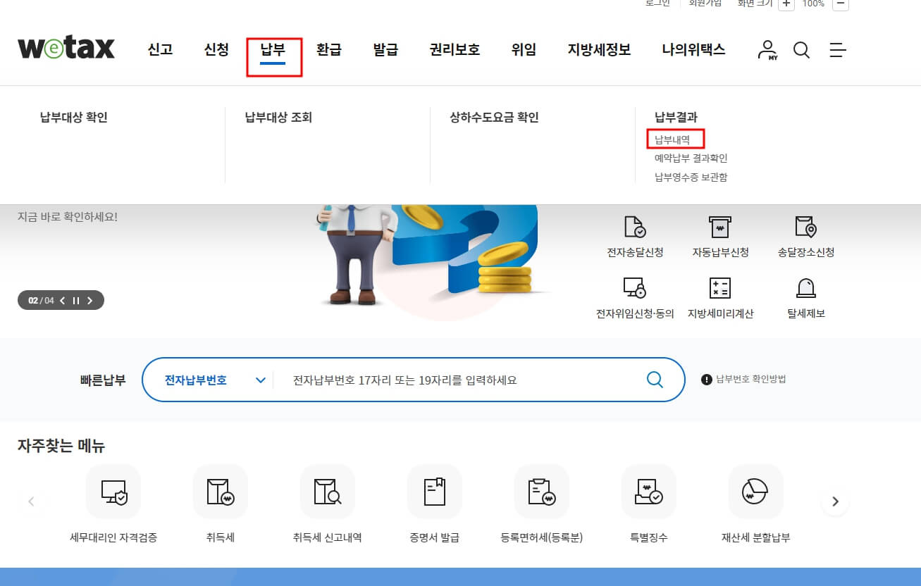
Task: Click the 특별징수 icon
Action: click(x=648, y=491)
